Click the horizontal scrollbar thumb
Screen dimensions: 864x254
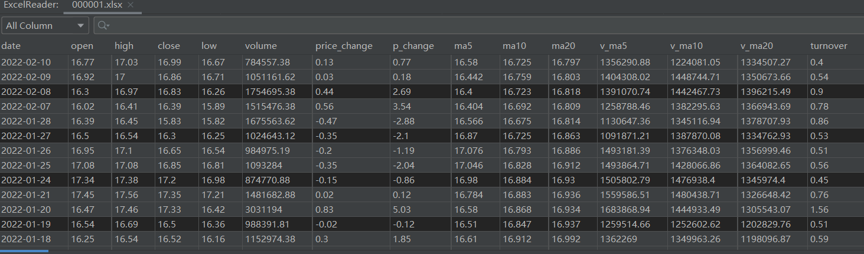(x=24, y=251)
